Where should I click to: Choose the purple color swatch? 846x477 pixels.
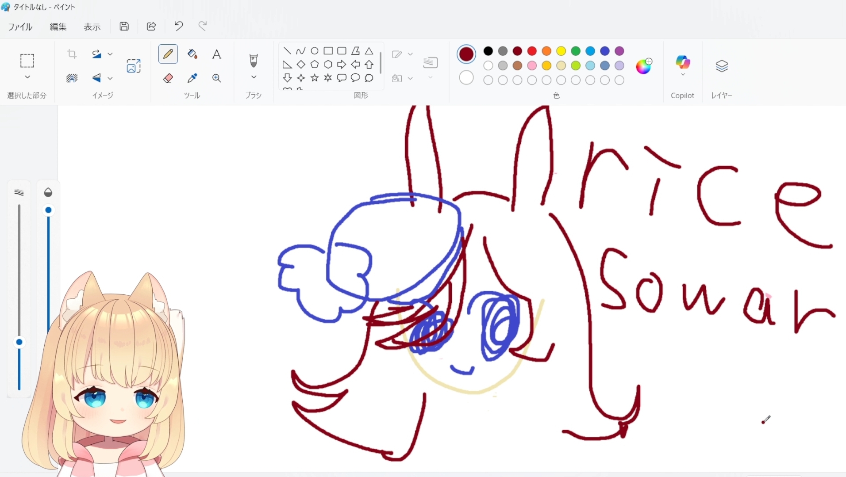pyautogui.click(x=619, y=51)
